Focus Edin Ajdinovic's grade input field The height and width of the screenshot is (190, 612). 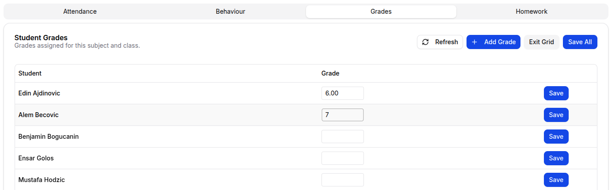tap(342, 93)
